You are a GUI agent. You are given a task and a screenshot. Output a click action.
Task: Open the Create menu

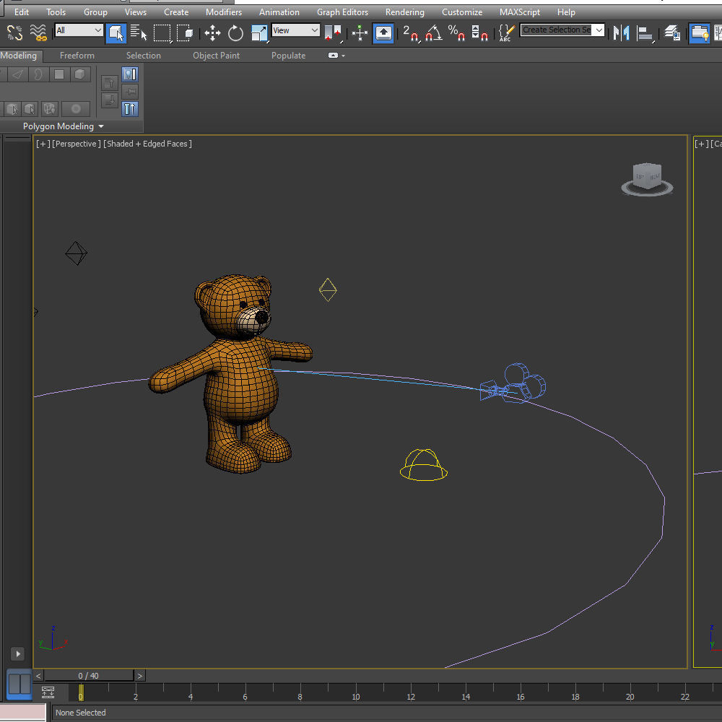176,12
